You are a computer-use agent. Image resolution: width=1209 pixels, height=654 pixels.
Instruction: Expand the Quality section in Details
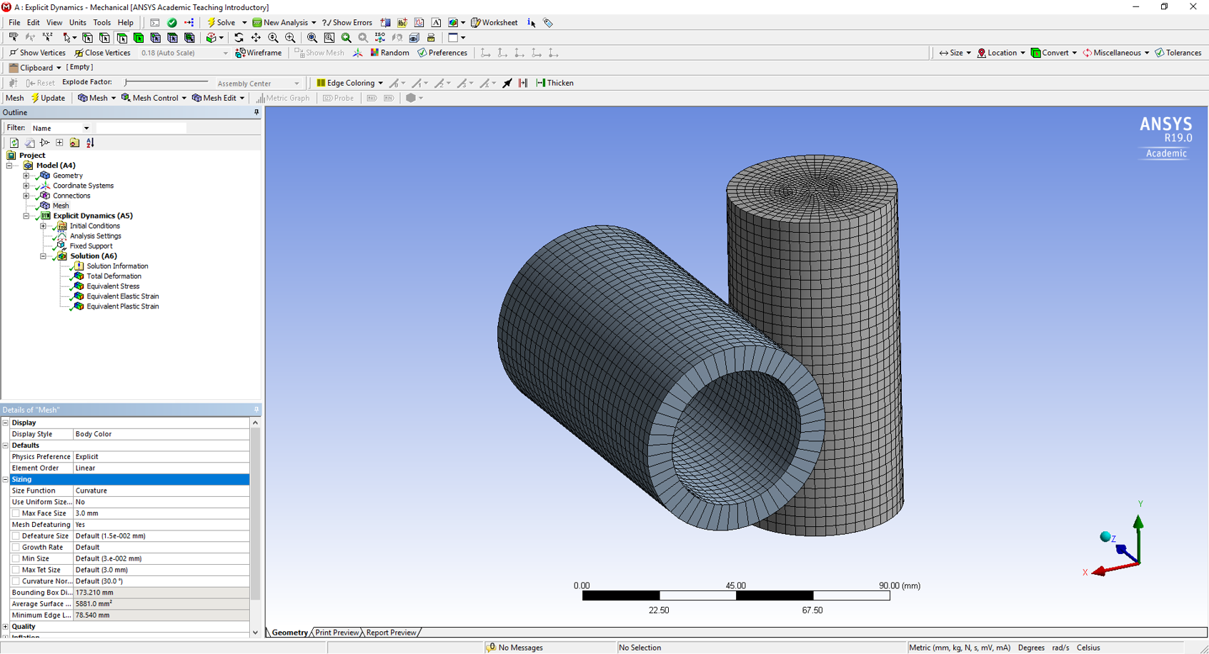(6, 627)
